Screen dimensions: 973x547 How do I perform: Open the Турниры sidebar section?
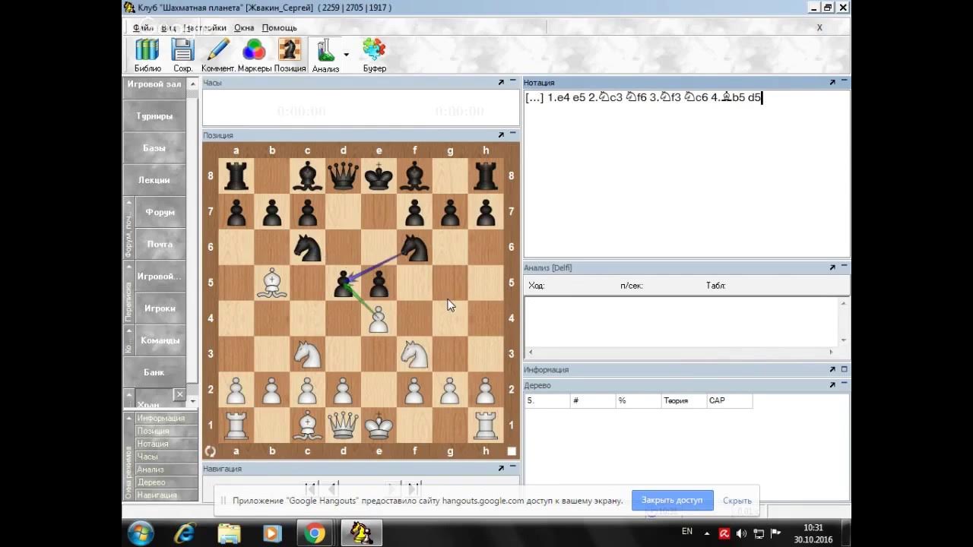pos(154,116)
